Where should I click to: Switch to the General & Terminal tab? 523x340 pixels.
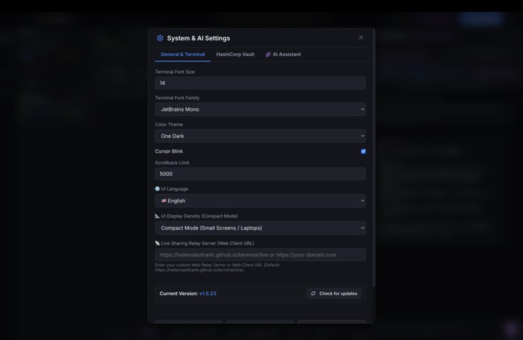coord(183,55)
